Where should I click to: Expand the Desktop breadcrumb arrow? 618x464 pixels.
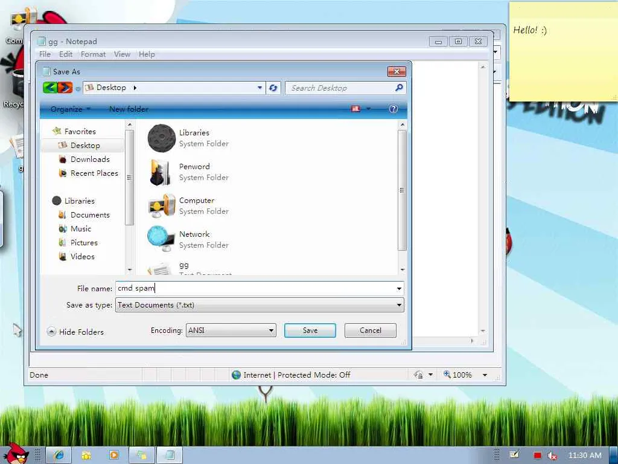pyautogui.click(x=135, y=88)
